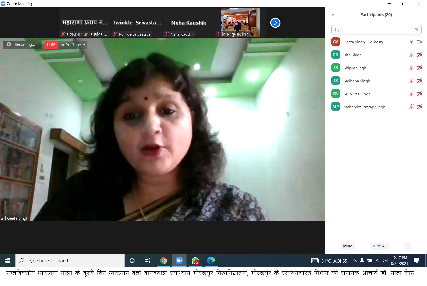Unmute Shipra Singh's microphone
Screen dimensions: 427x286
click(x=411, y=68)
